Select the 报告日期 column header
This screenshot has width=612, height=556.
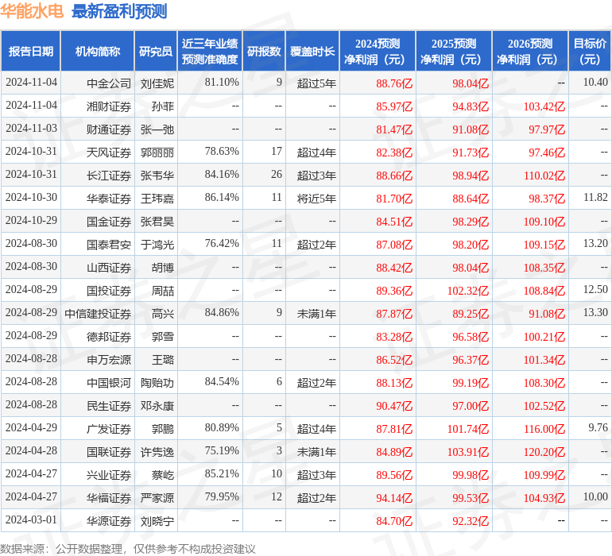31,51
